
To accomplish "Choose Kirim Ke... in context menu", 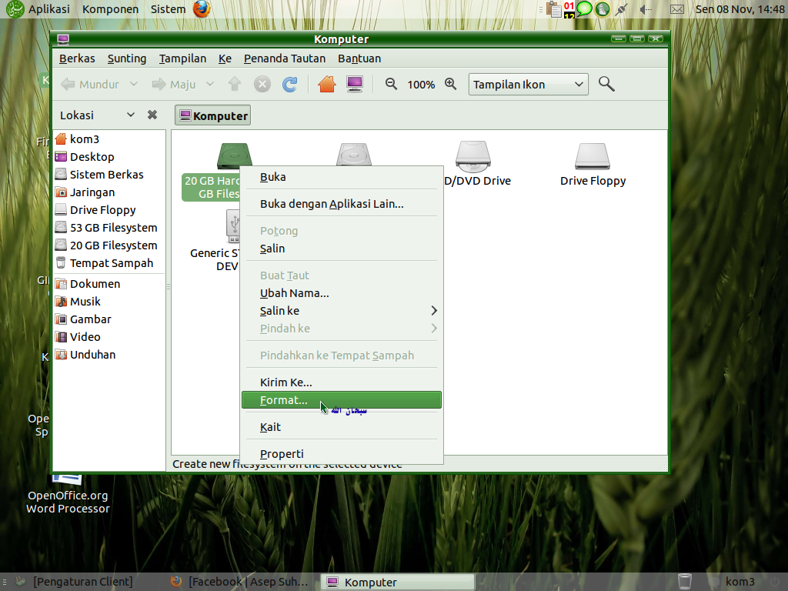I will pyautogui.click(x=342, y=382).
